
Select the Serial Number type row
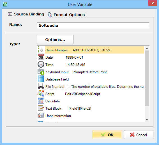click(91, 50)
